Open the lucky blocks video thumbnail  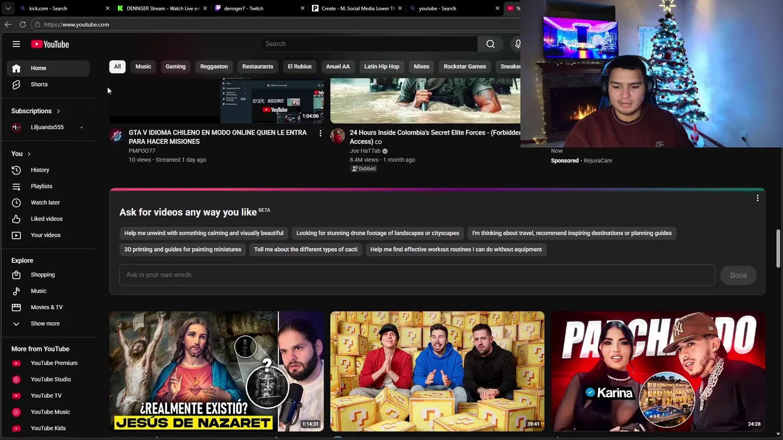point(437,372)
